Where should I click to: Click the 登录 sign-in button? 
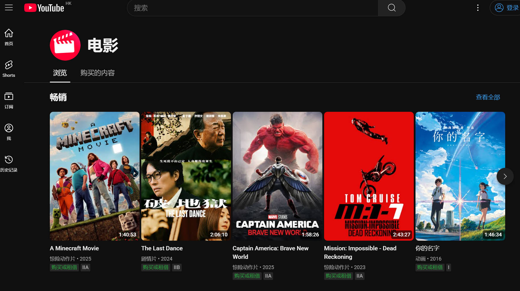[507, 8]
